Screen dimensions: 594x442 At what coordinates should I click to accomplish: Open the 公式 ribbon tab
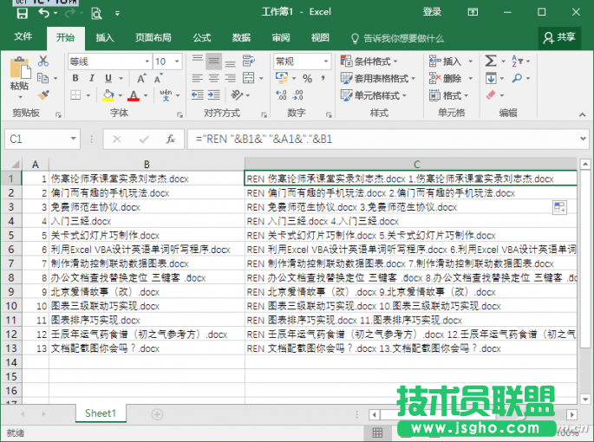pos(201,37)
